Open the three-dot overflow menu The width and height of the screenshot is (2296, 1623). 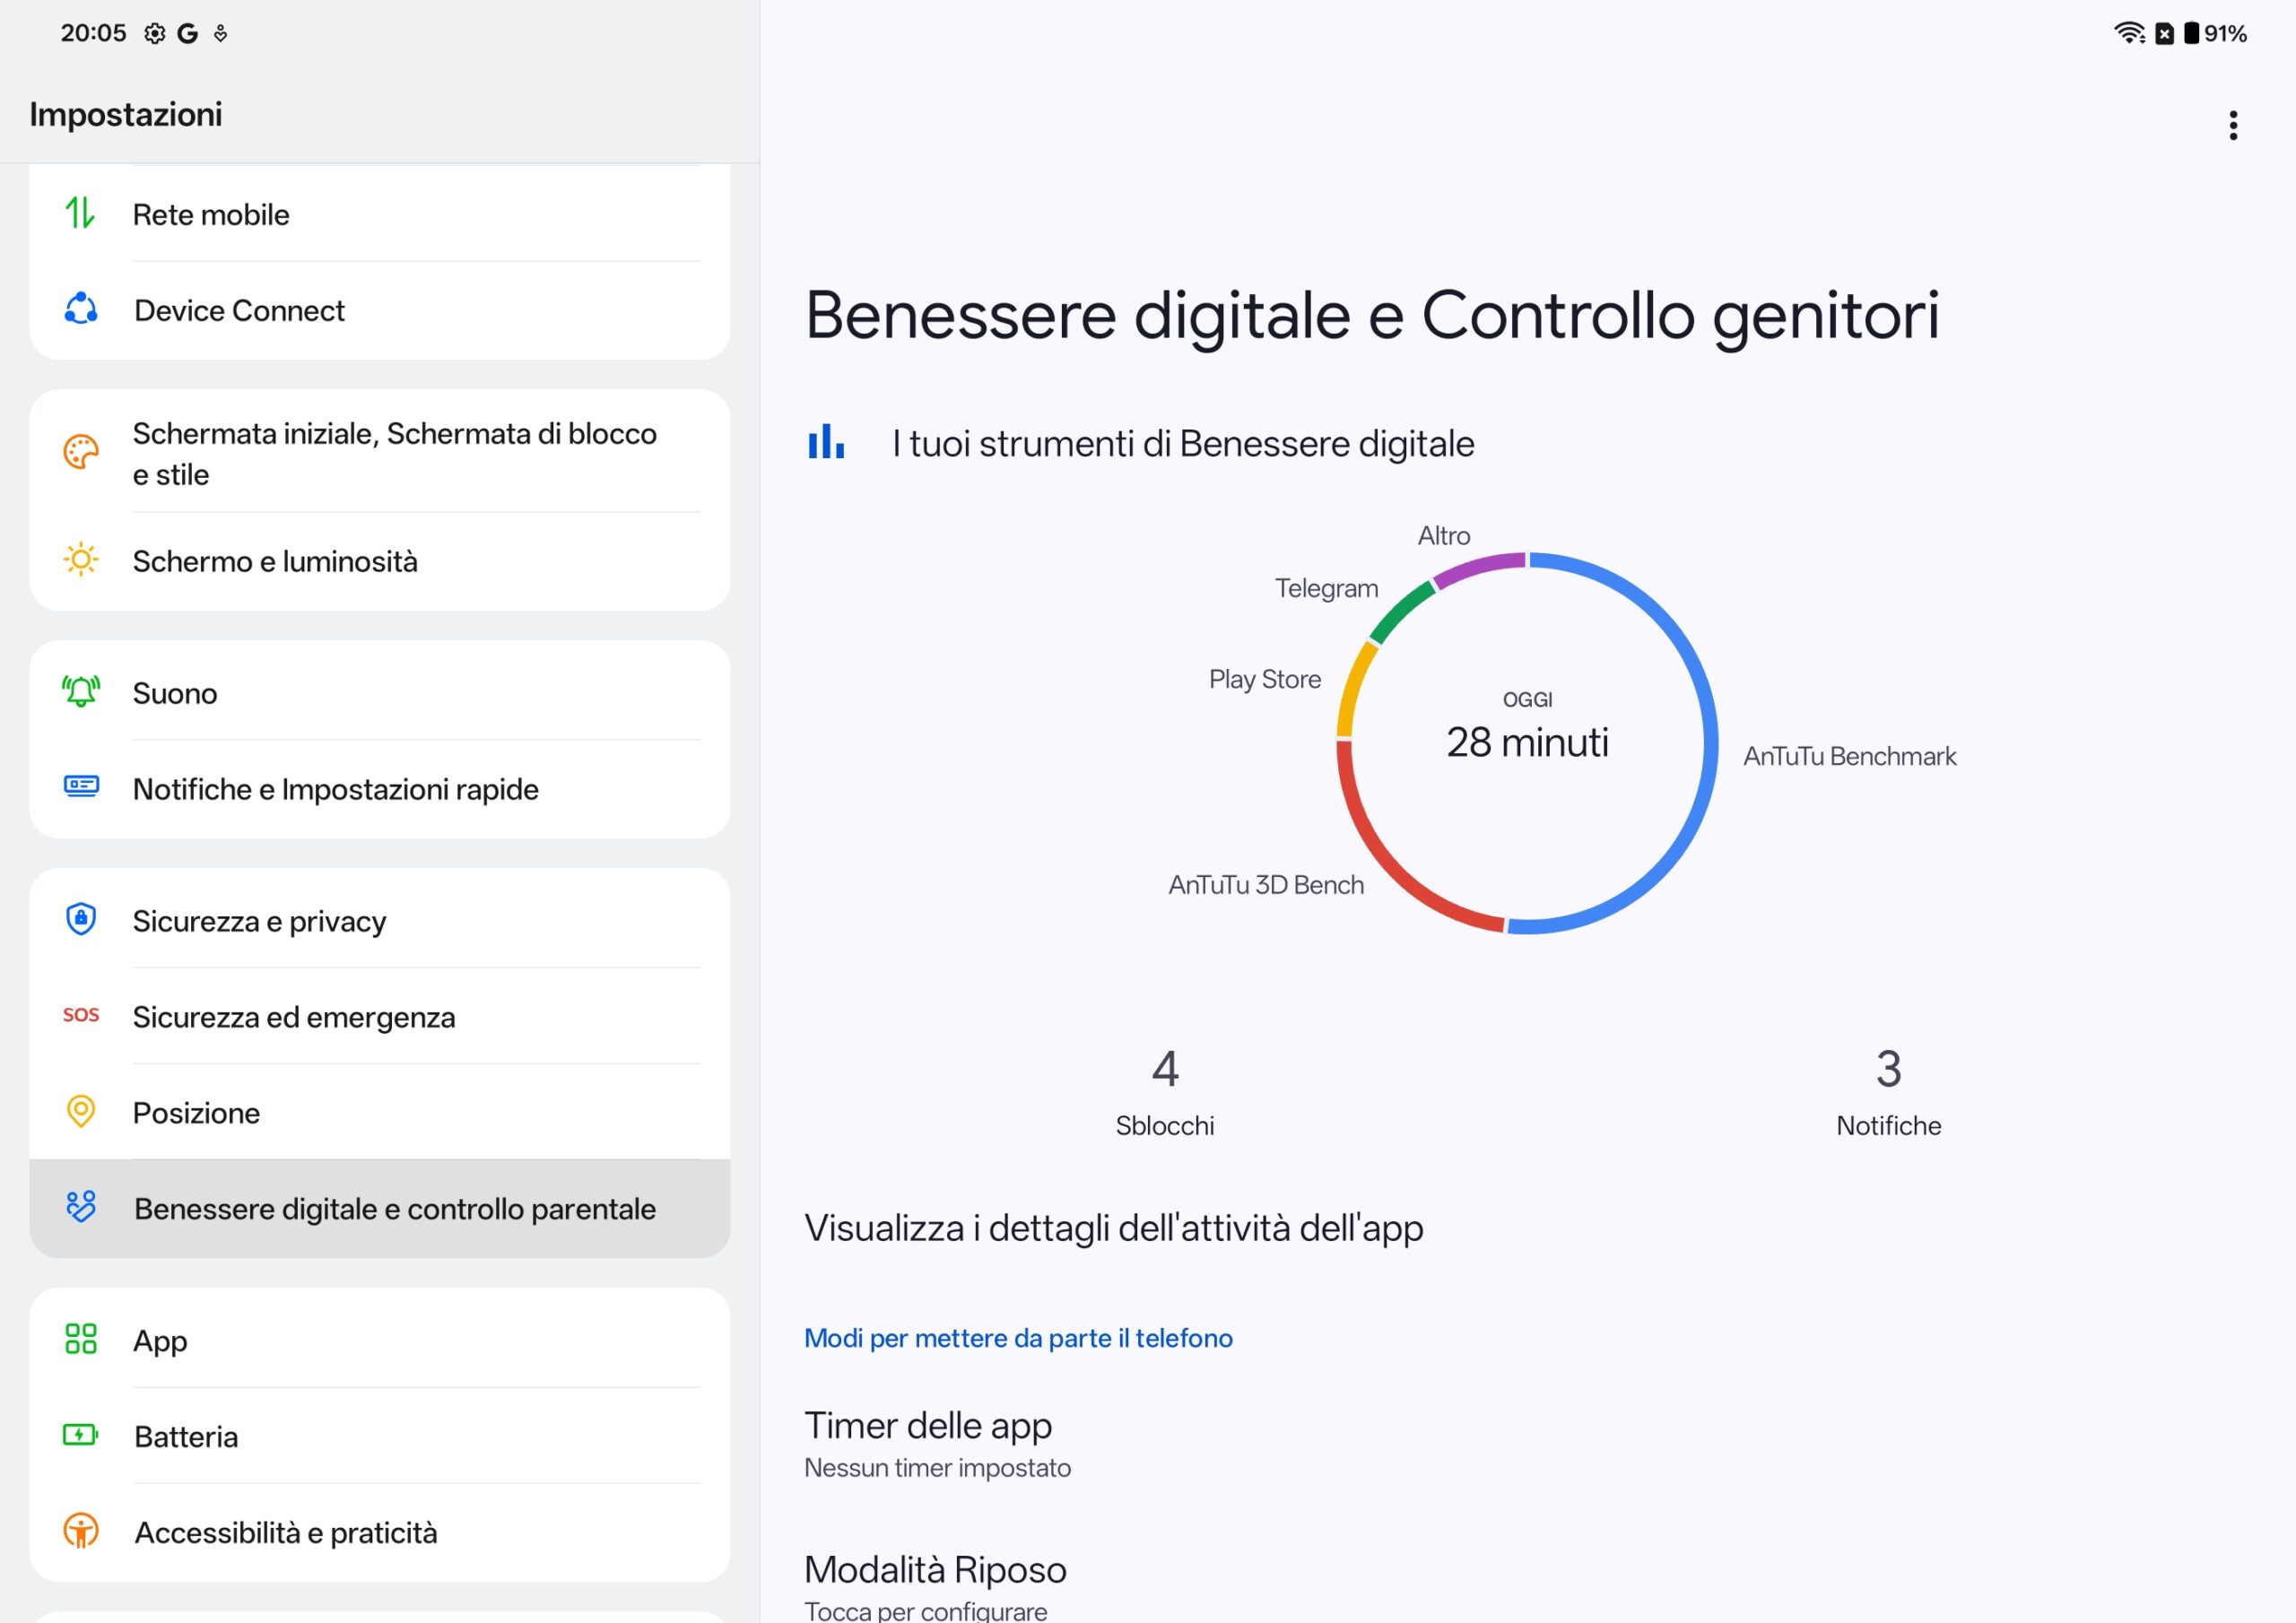pos(2232,125)
